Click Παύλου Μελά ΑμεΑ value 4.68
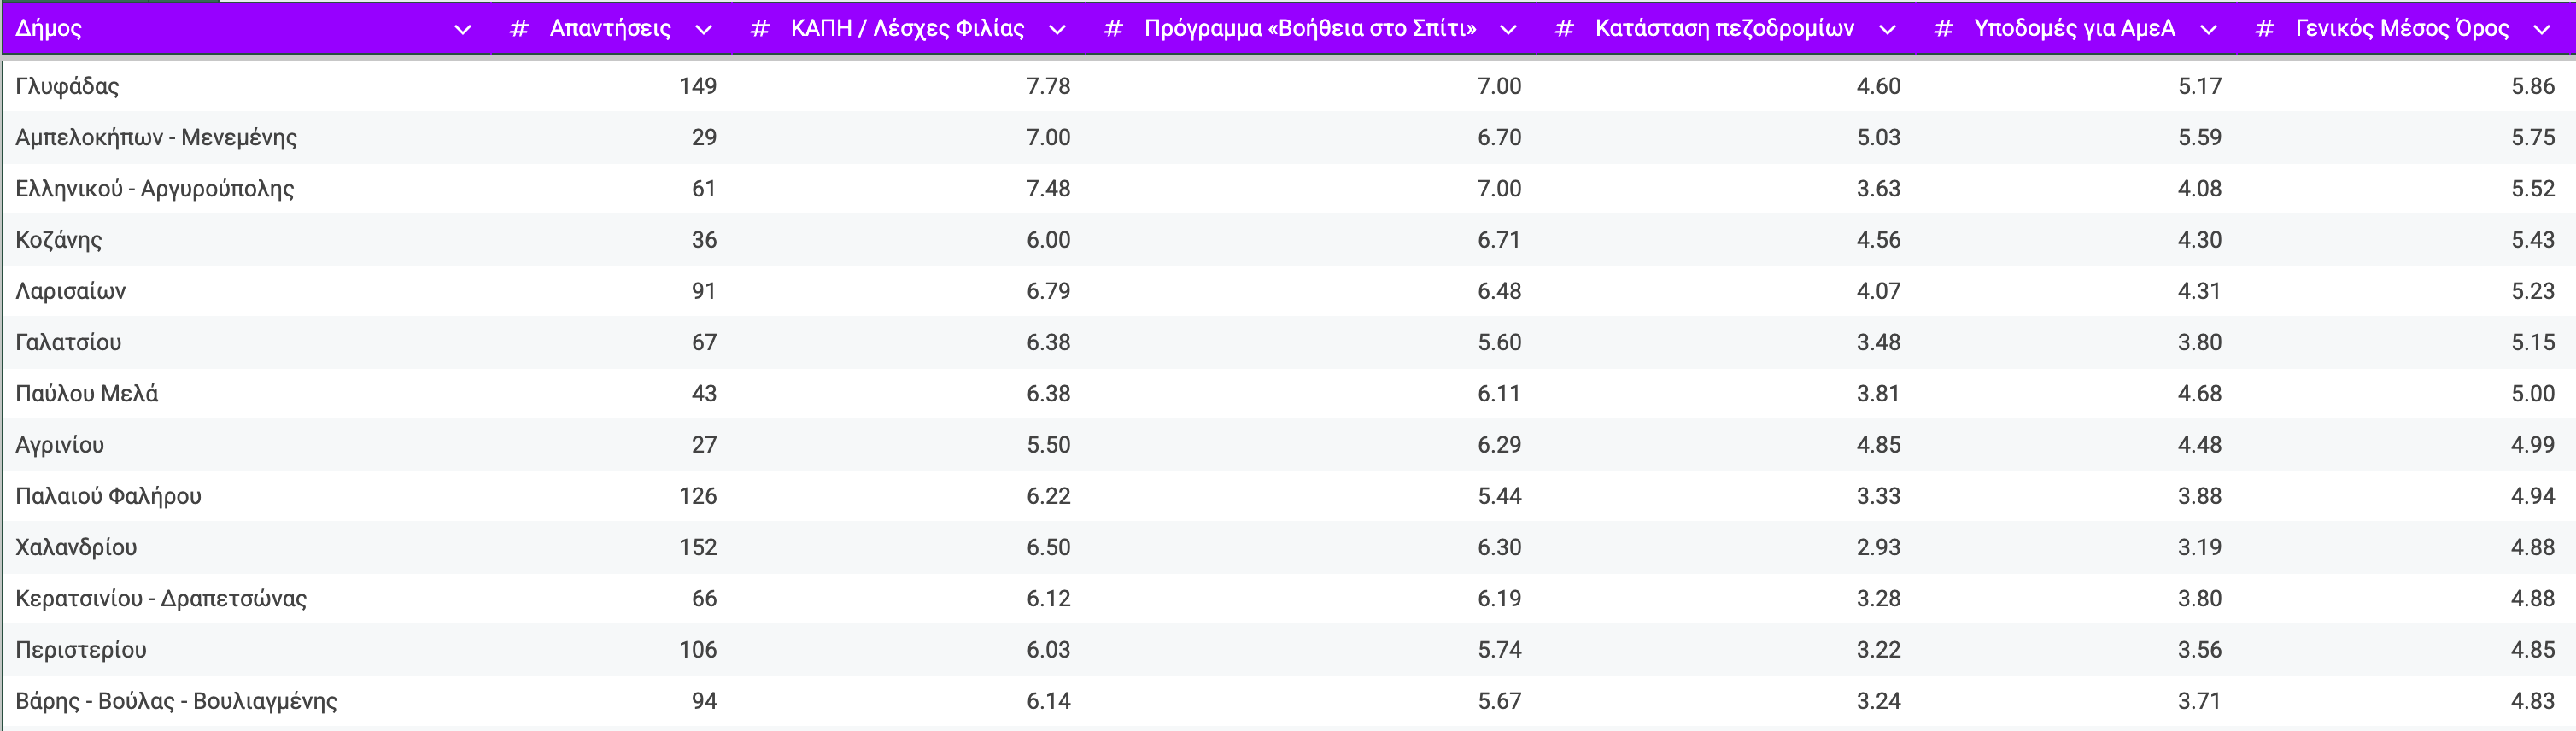The width and height of the screenshot is (2576, 731). (2199, 393)
